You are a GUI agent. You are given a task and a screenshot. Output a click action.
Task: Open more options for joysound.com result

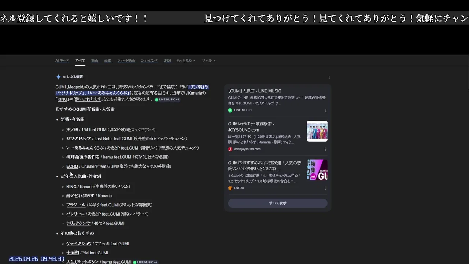click(x=325, y=149)
